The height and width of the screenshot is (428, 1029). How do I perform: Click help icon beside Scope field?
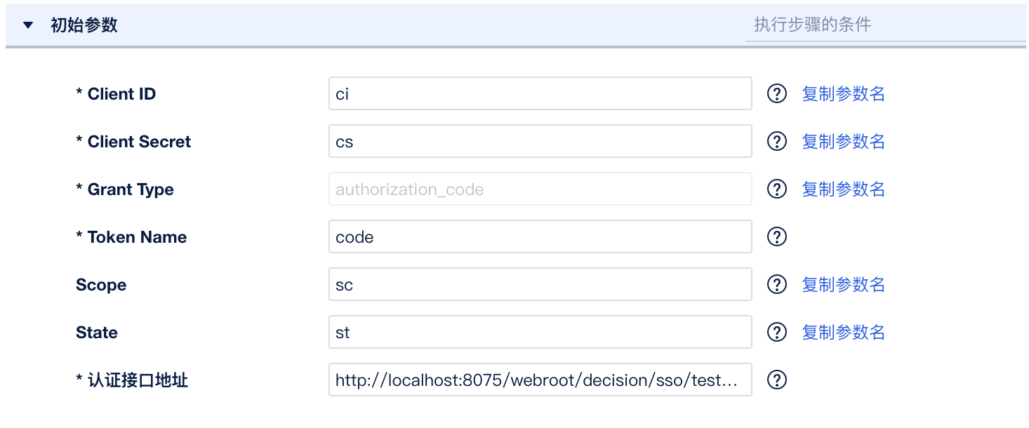776,285
